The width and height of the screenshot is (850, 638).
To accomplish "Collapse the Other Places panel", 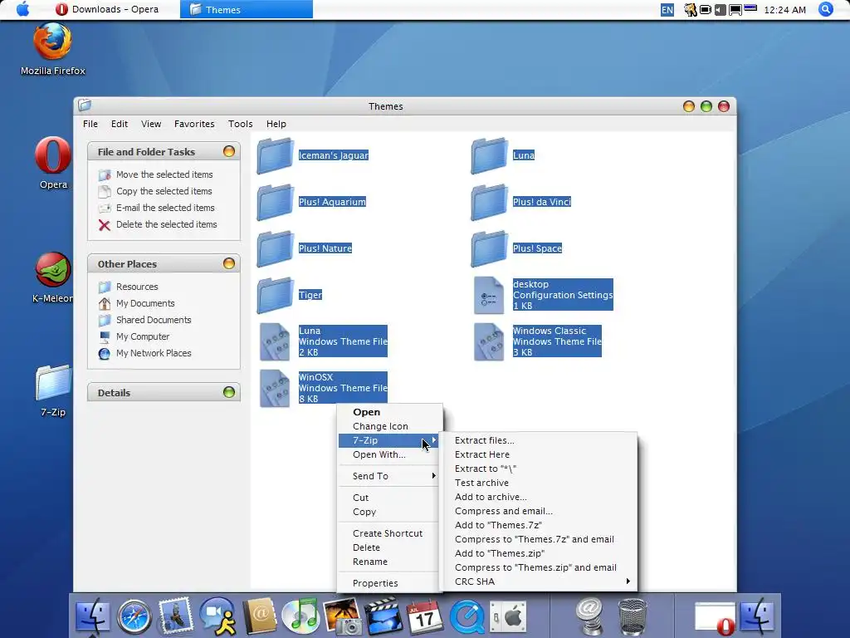I will click(229, 263).
